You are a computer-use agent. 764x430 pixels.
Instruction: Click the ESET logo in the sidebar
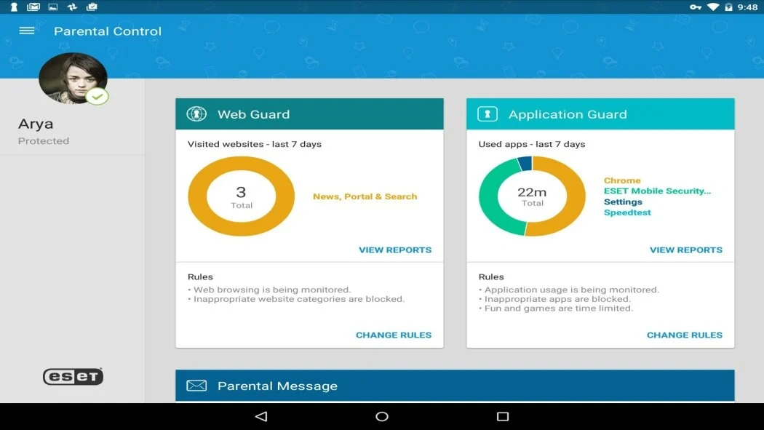pyautogui.click(x=73, y=376)
